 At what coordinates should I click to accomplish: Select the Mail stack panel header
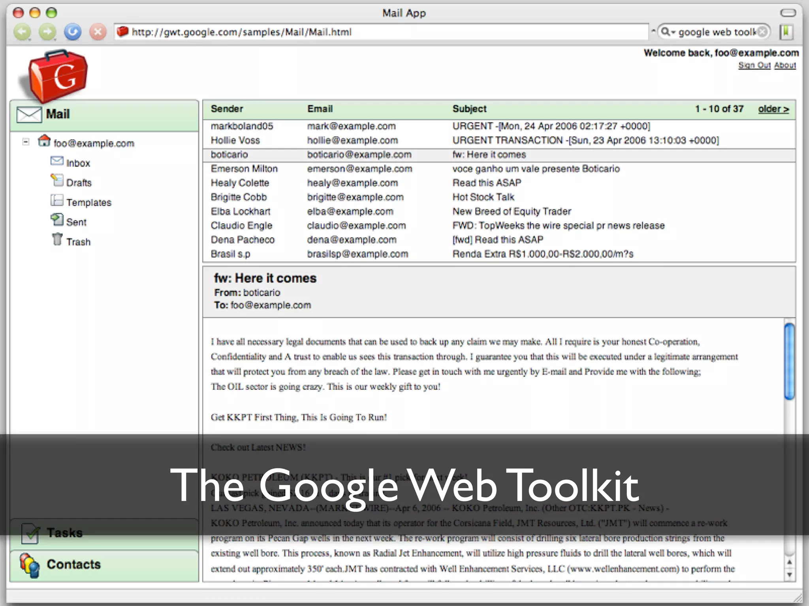pos(104,115)
